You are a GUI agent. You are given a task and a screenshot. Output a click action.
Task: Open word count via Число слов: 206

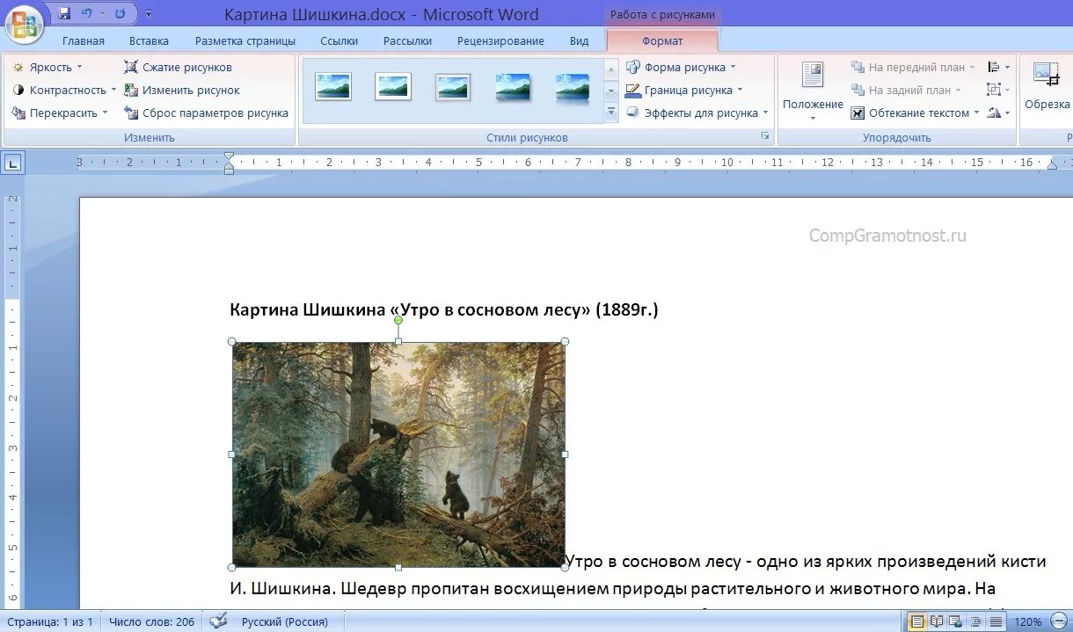pyautogui.click(x=151, y=621)
